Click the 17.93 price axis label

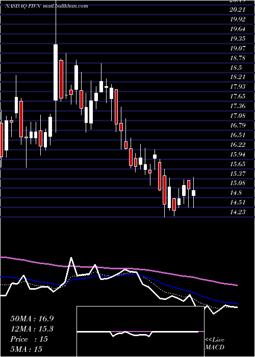[x=238, y=87]
